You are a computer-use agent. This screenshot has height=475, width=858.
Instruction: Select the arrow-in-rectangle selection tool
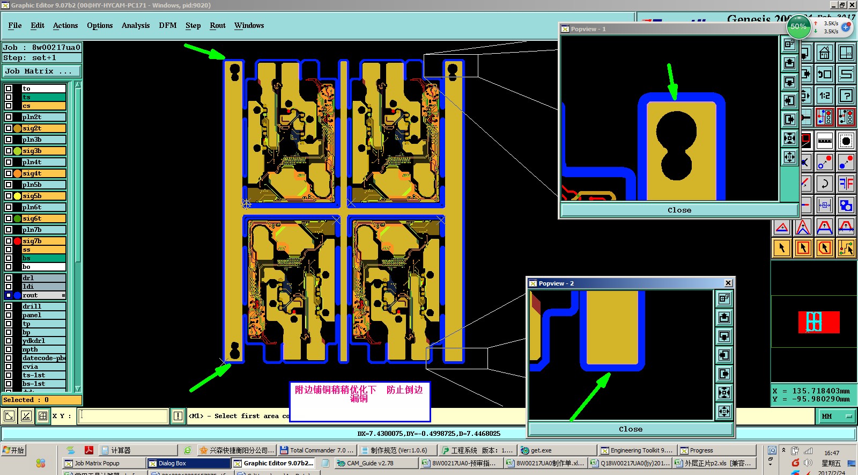pos(803,248)
